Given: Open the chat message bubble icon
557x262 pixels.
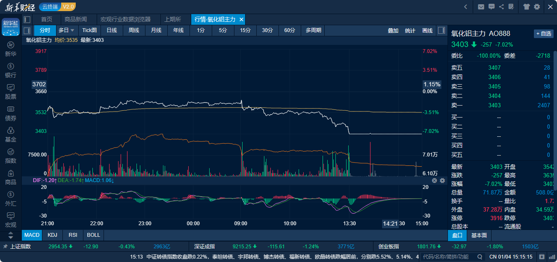Looking at the screenshot, I should coord(491,6).
